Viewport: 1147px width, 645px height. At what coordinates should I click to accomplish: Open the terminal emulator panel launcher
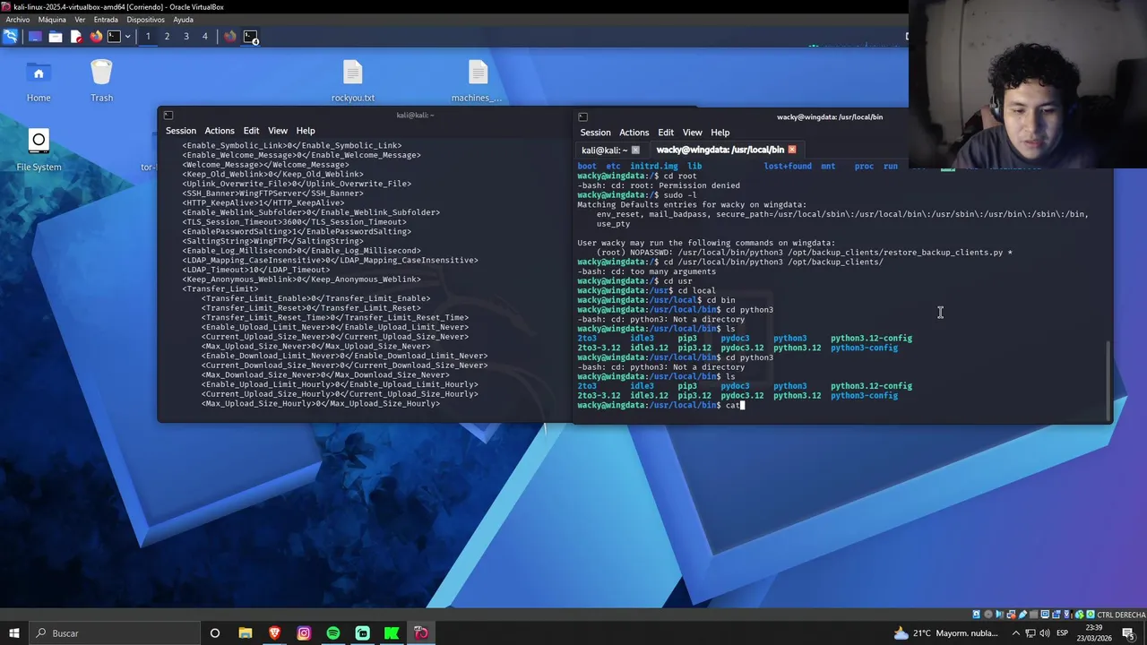pyautogui.click(x=114, y=37)
